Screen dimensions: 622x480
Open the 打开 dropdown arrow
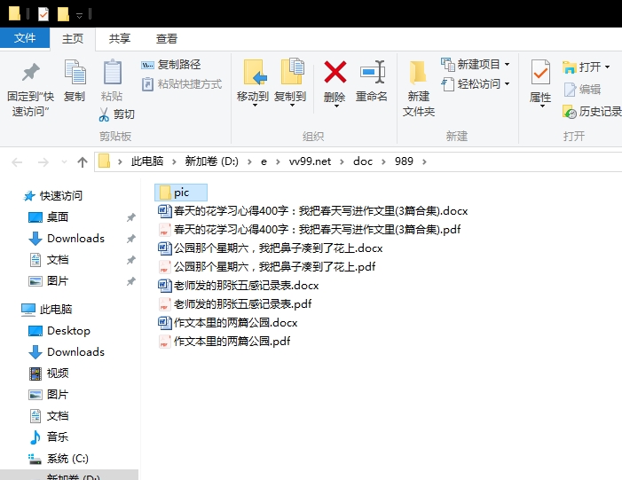607,67
